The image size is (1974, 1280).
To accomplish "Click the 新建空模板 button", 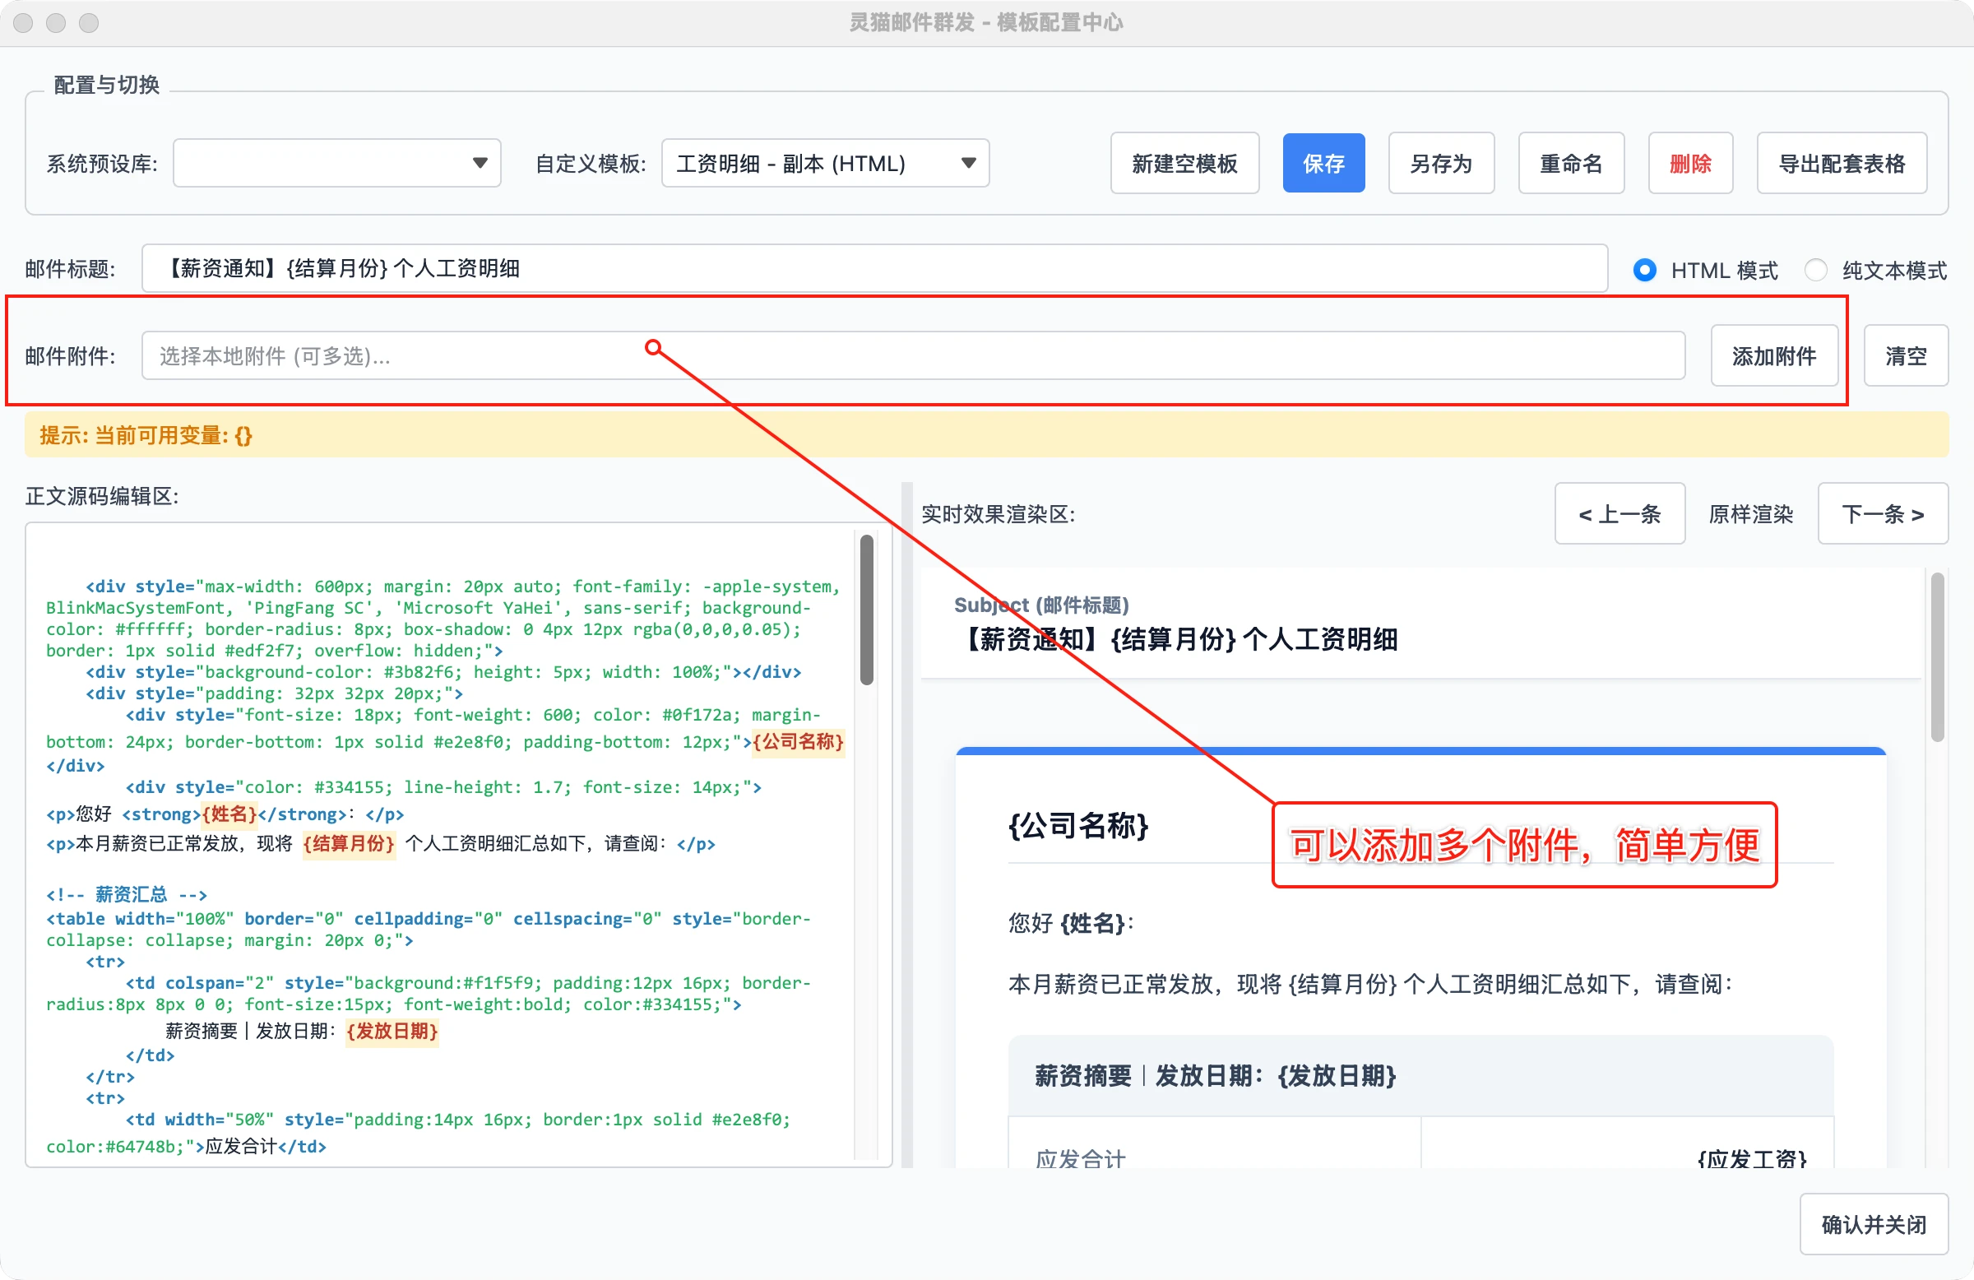I will point(1184,164).
